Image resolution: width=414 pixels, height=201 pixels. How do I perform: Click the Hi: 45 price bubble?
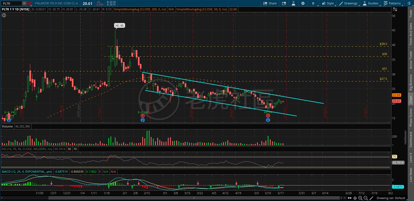119,26
